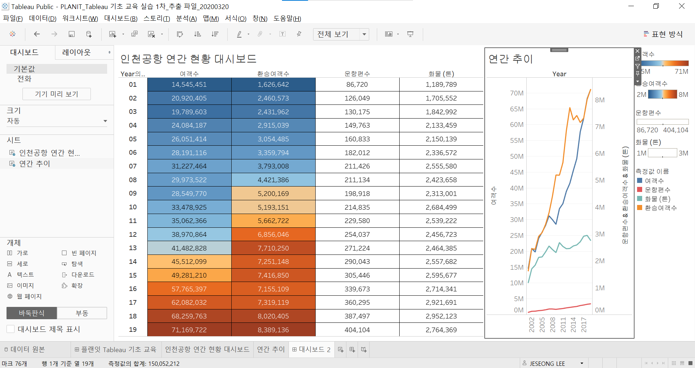Open the 대시보드(B) menu
Screen dimensions: 695x368
[121, 18]
